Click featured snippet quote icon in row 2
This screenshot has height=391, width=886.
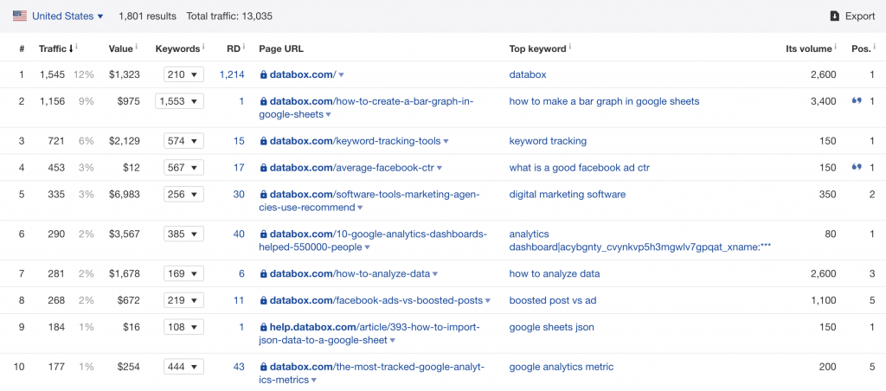coord(857,101)
